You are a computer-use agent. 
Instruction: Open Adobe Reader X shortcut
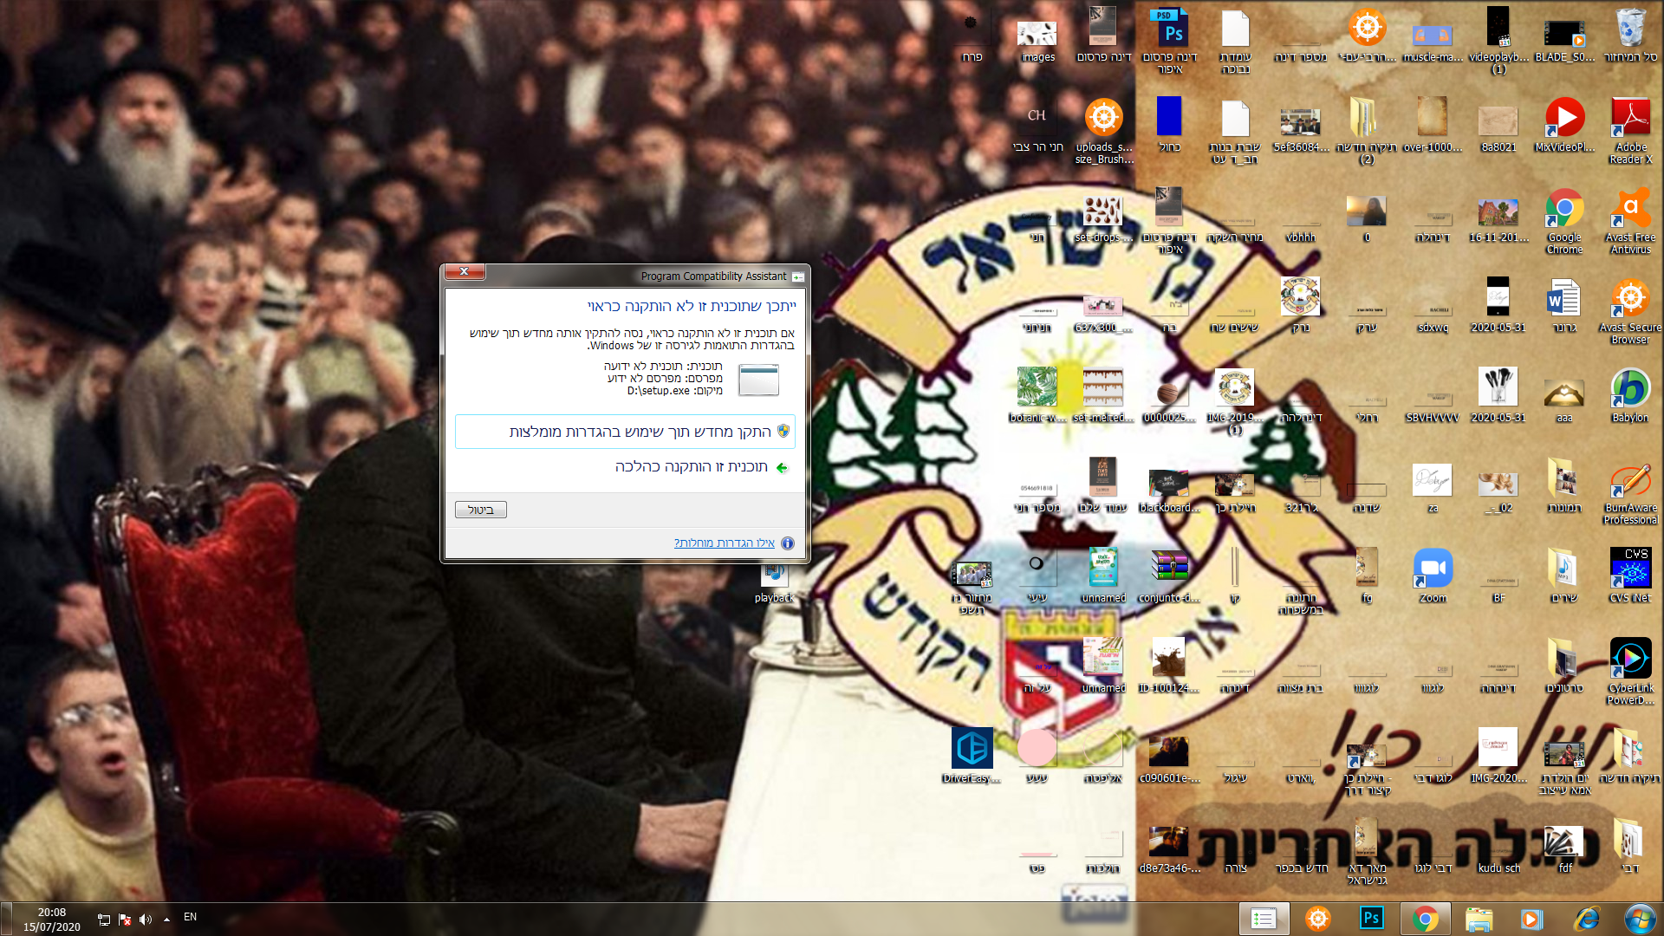pyautogui.click(x=1630, y=131)
